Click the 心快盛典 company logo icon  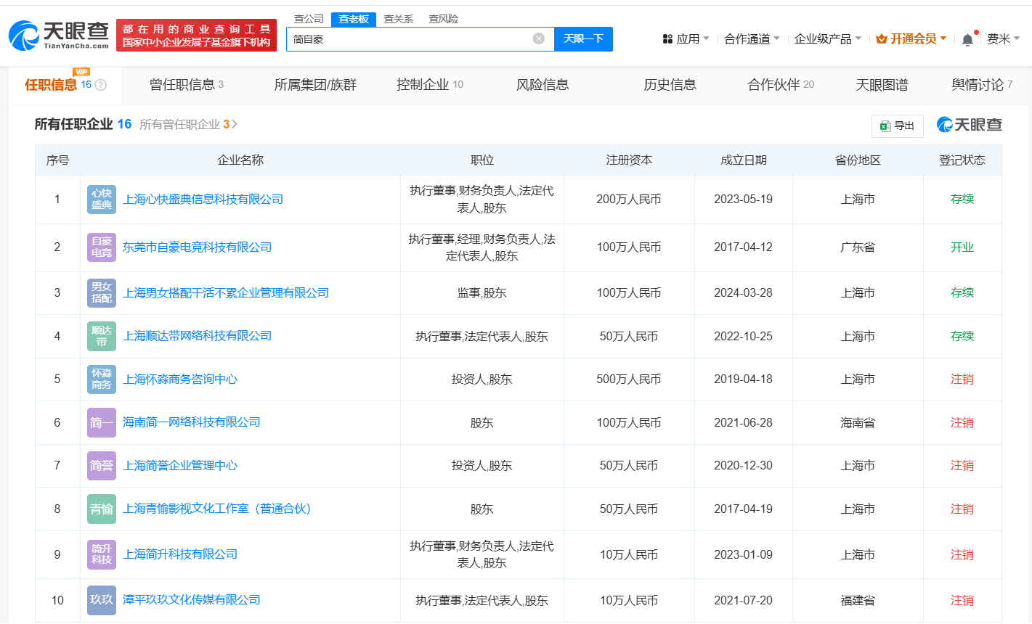click(x=102, y=200)
